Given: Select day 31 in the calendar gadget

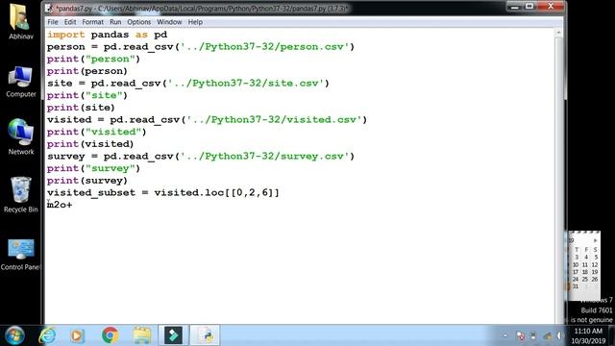Looking at the screenshot, I should click(576, 286).
